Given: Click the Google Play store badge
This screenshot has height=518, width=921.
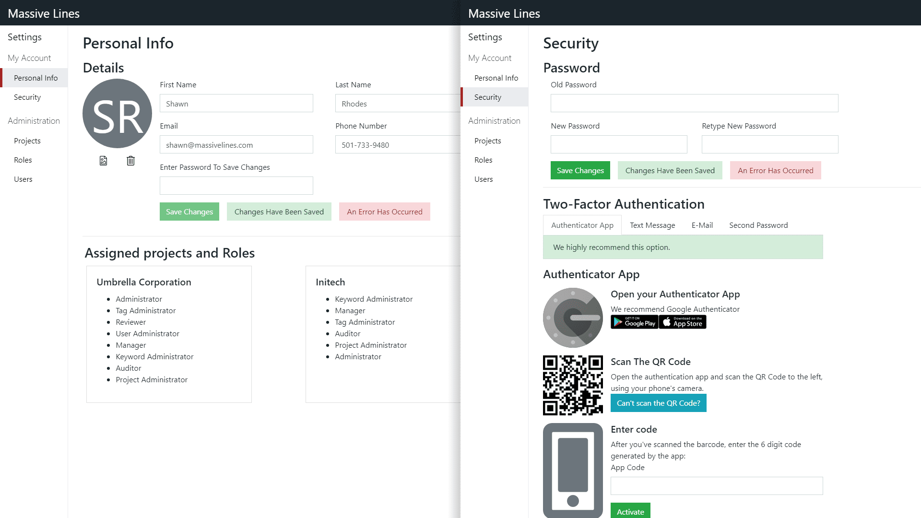Looking at the screenshot, I should [x=634, y=322].
